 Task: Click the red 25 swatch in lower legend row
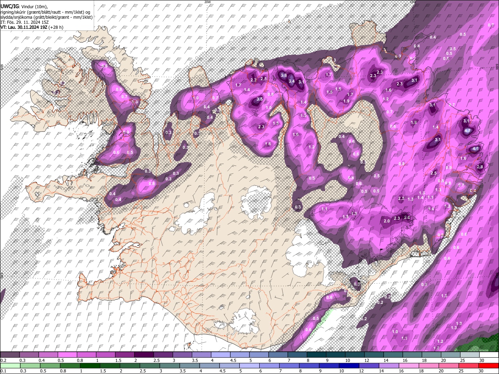point(468,365)
